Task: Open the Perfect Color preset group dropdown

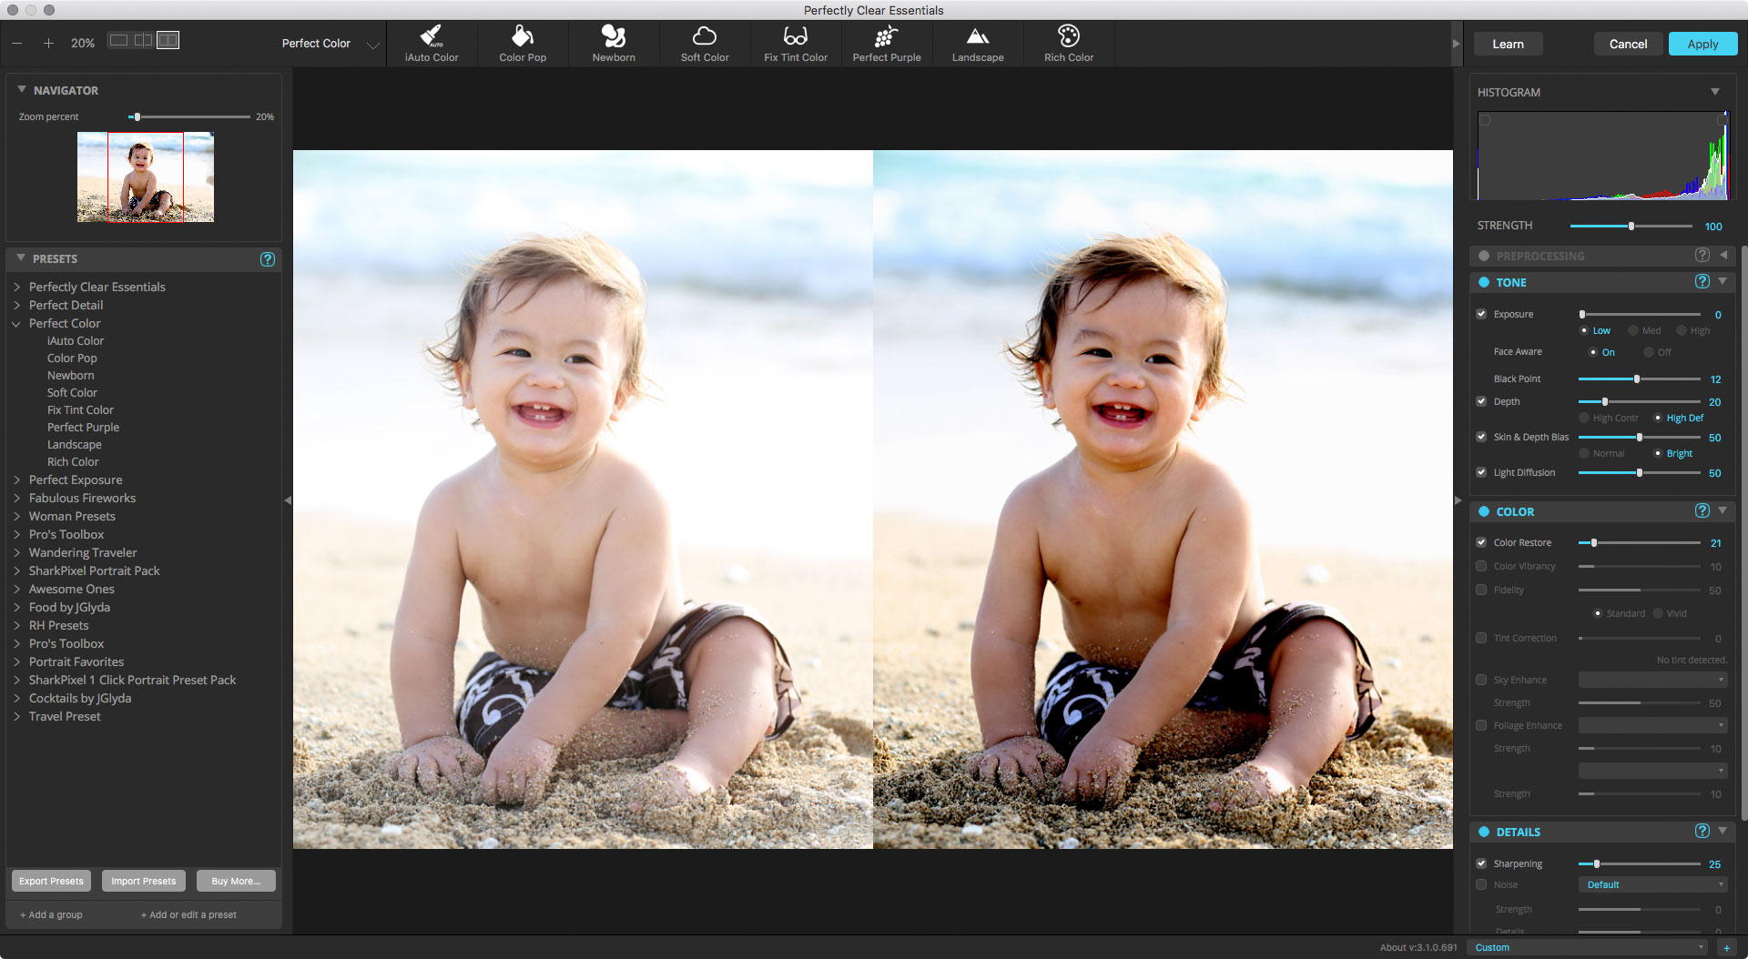Action: coord(372,45)
